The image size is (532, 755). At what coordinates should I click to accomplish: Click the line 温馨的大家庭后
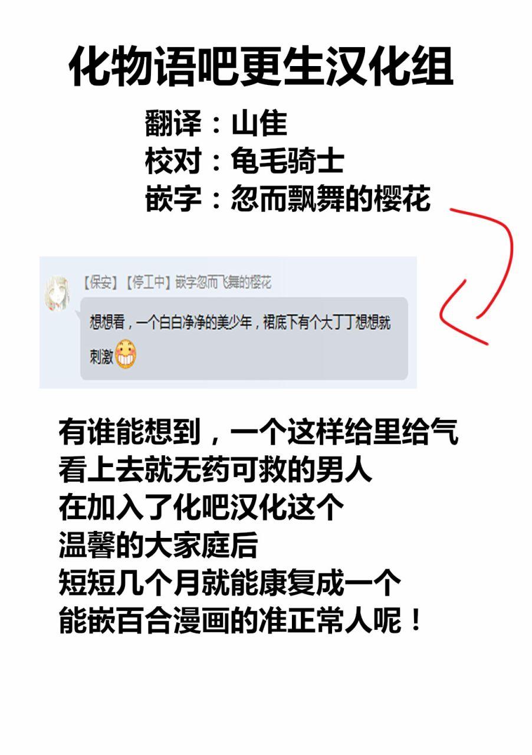pos(158,545)
